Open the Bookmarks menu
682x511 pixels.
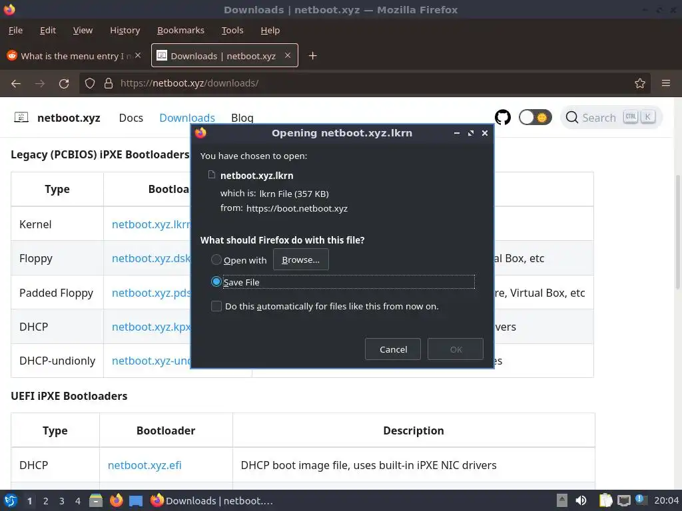coord(180,30)
